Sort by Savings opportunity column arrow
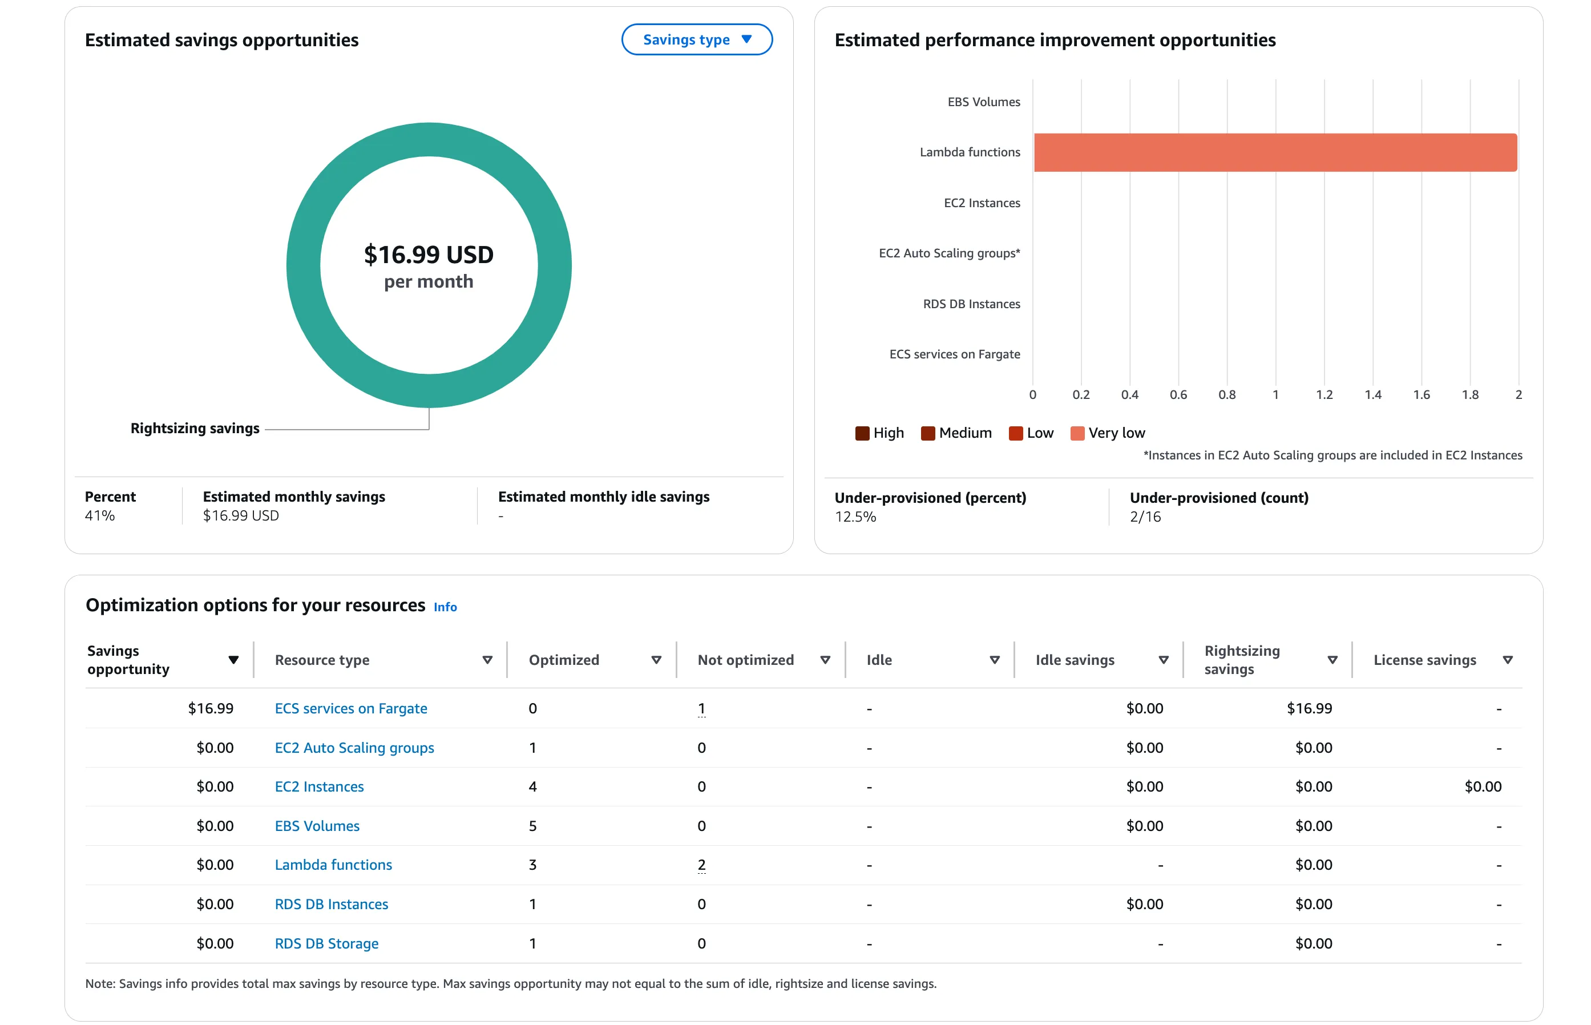1591x1025 pixels. coord(233,660)
